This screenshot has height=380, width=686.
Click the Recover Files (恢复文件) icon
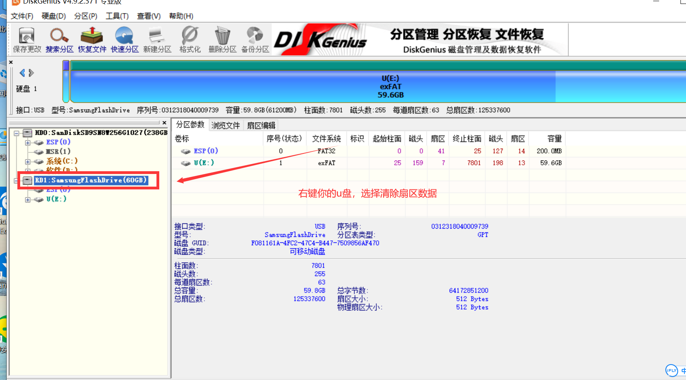92,40
